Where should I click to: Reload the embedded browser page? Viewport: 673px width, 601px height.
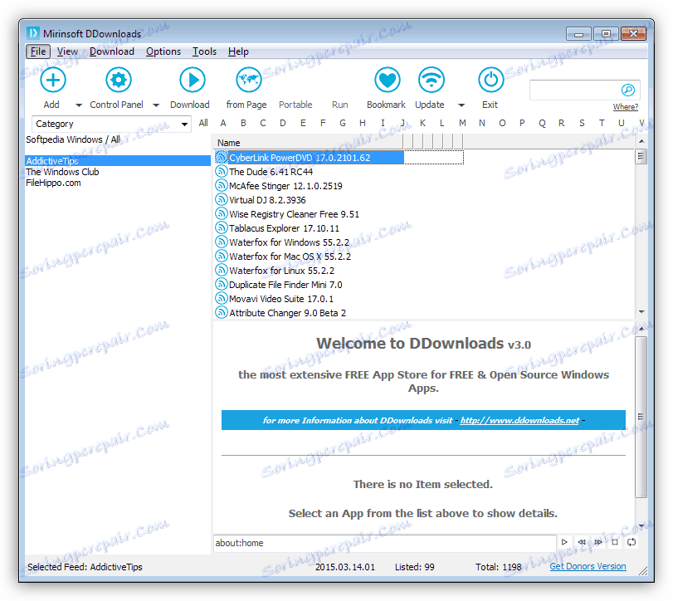[x=631, y=542]
